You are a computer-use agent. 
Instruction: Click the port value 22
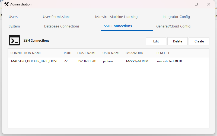click(x=66, y=61)
